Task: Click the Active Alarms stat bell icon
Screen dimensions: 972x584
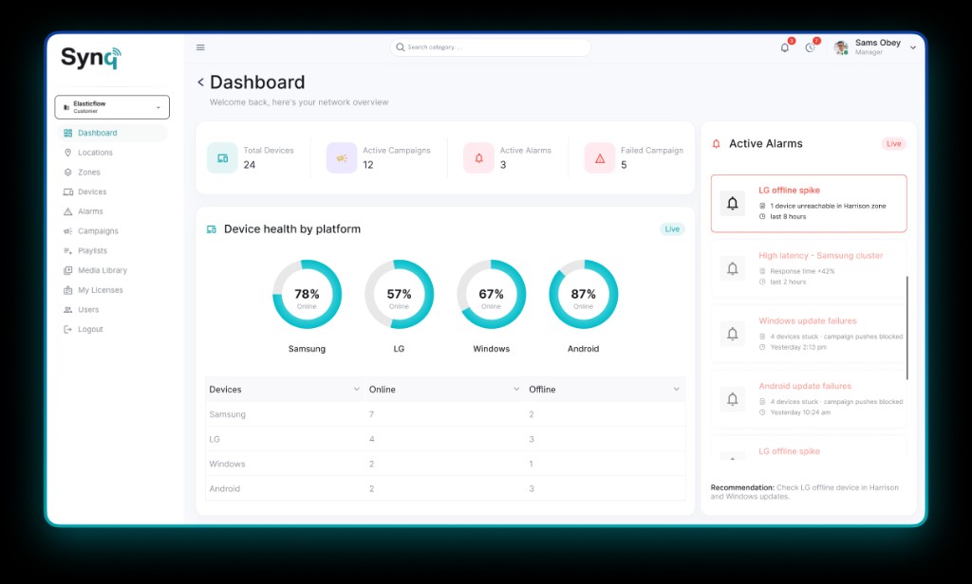Action: click(x=478, y=158)
